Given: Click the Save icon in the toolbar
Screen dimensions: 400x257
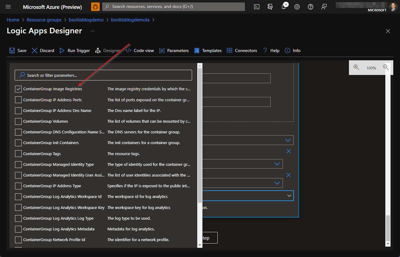Looking at the screenshot, I should 12,50.
